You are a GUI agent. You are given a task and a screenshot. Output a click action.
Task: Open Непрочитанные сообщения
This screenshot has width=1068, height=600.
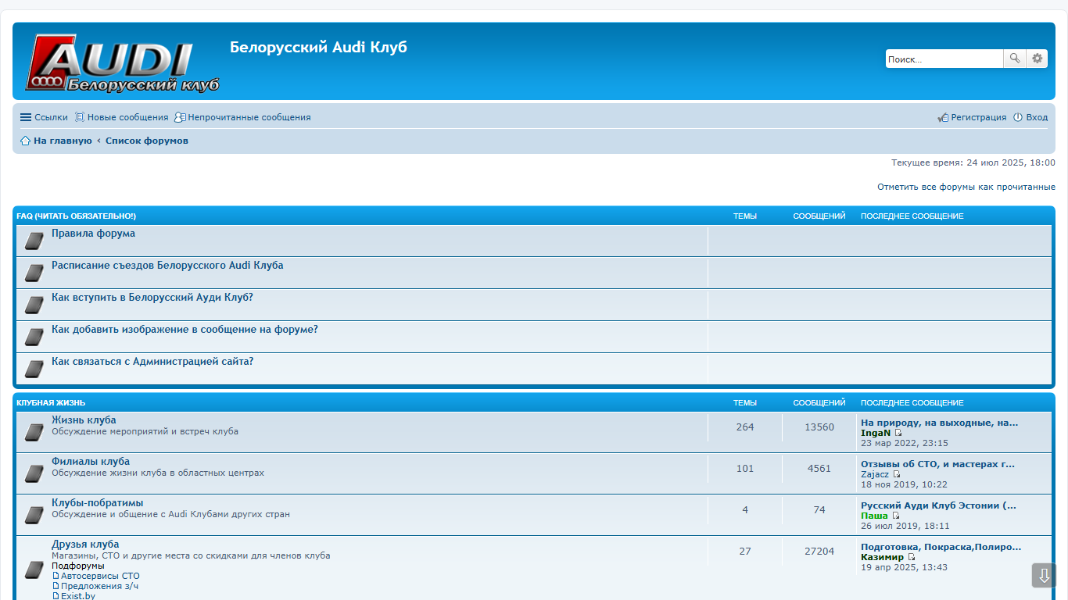(242, 117)
